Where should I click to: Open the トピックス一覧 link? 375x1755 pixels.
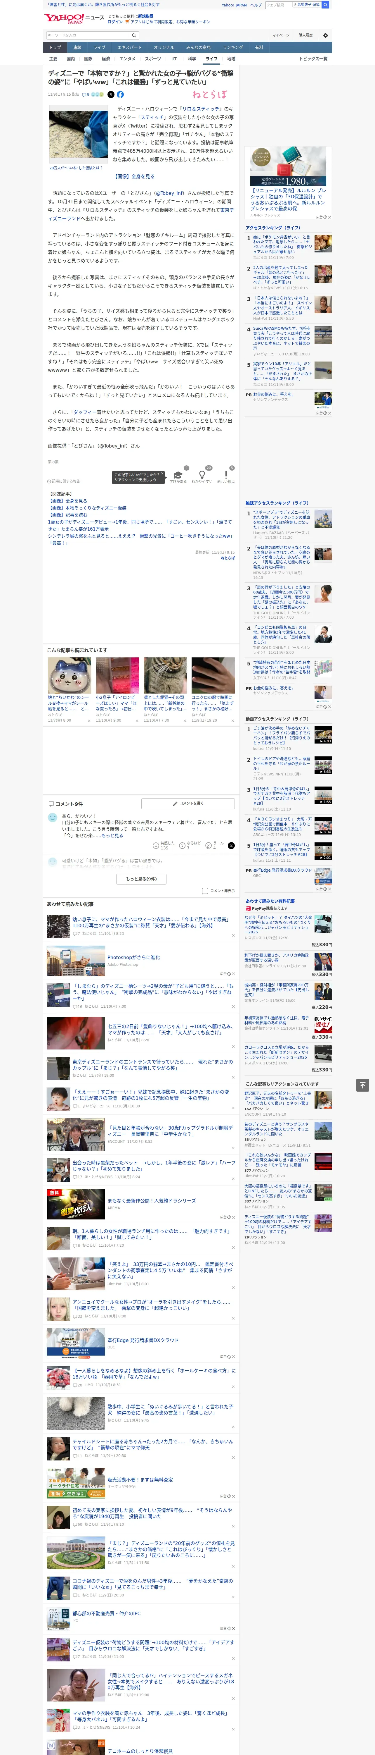point(313,58)
